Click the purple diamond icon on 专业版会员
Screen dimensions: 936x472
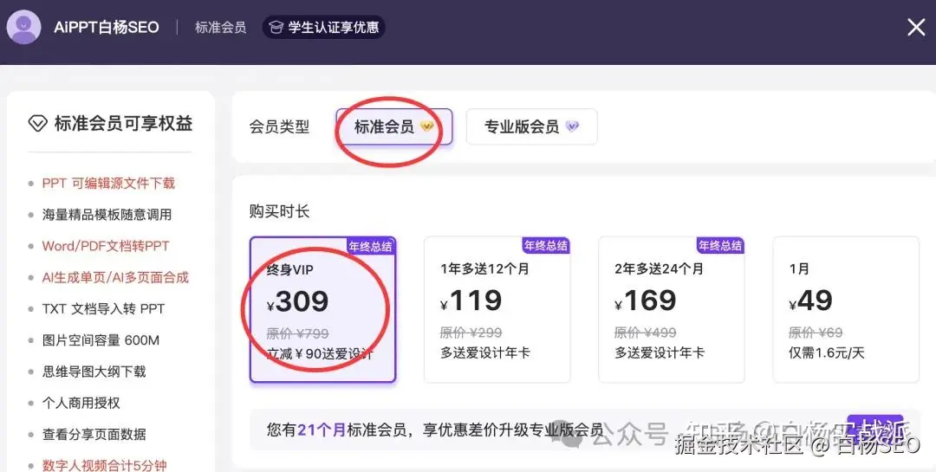point(572,126)
